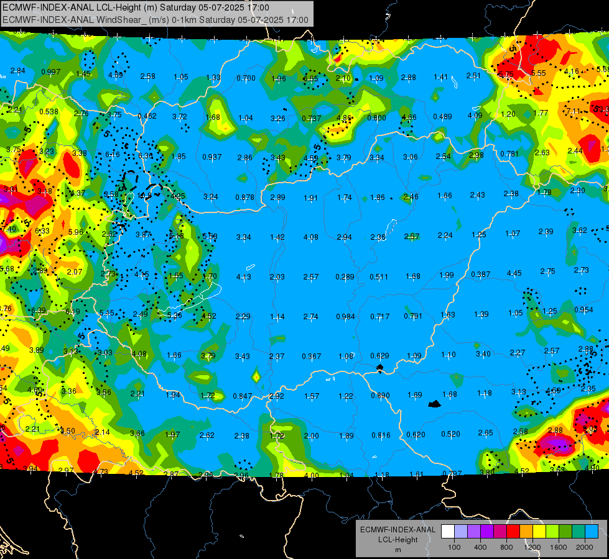Screen dimensions: 609x559
Task: Click the wind shear value '0.520'
Action: tap(450, 434)
